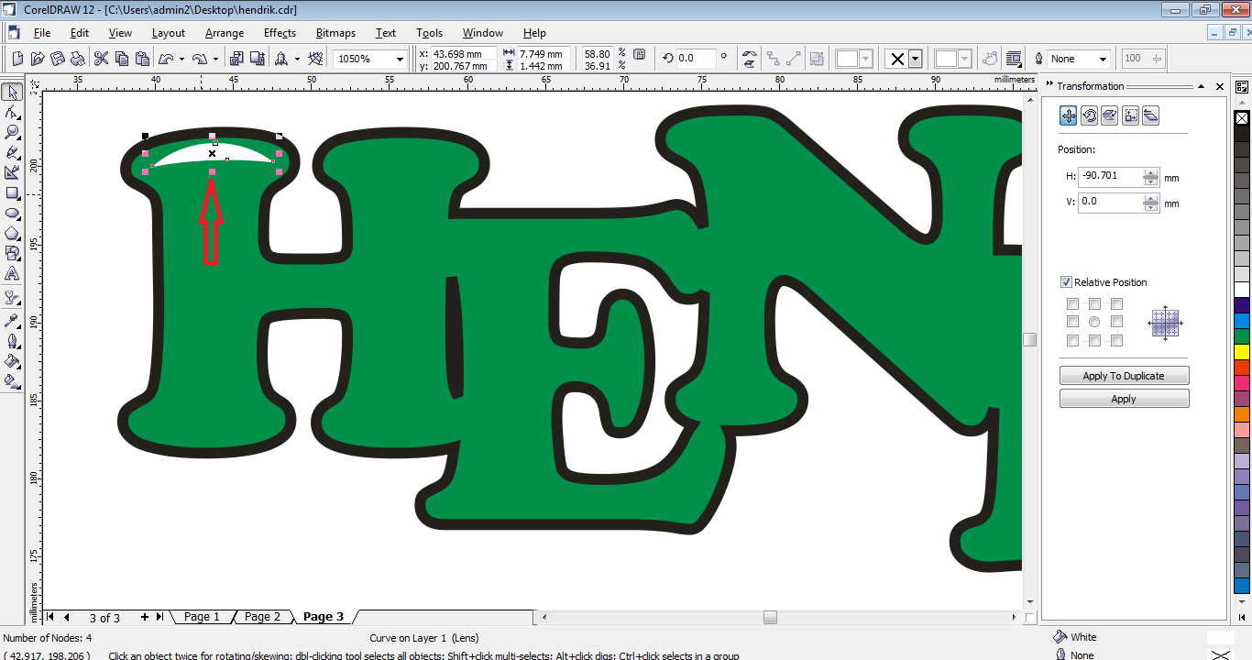Increase the H position stepper
This screenshot has height=660, width=1252.
1151,172
